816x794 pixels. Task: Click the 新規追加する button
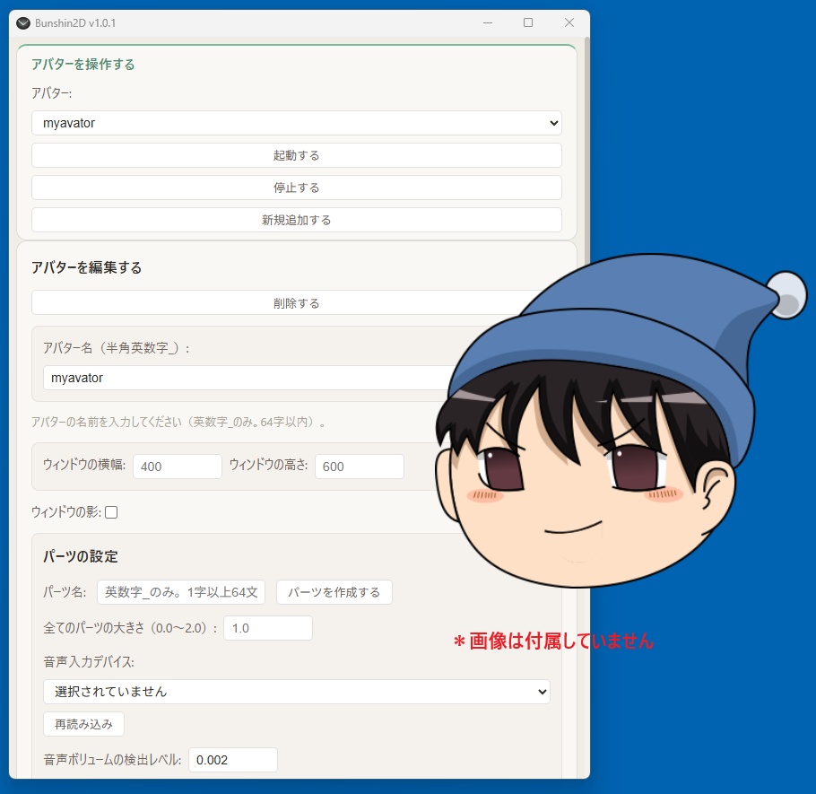click(297, 220)
